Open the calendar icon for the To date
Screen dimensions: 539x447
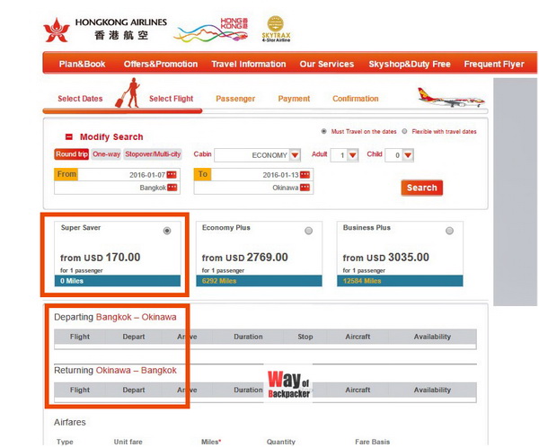pyautogui.click(x=305, y=174)
